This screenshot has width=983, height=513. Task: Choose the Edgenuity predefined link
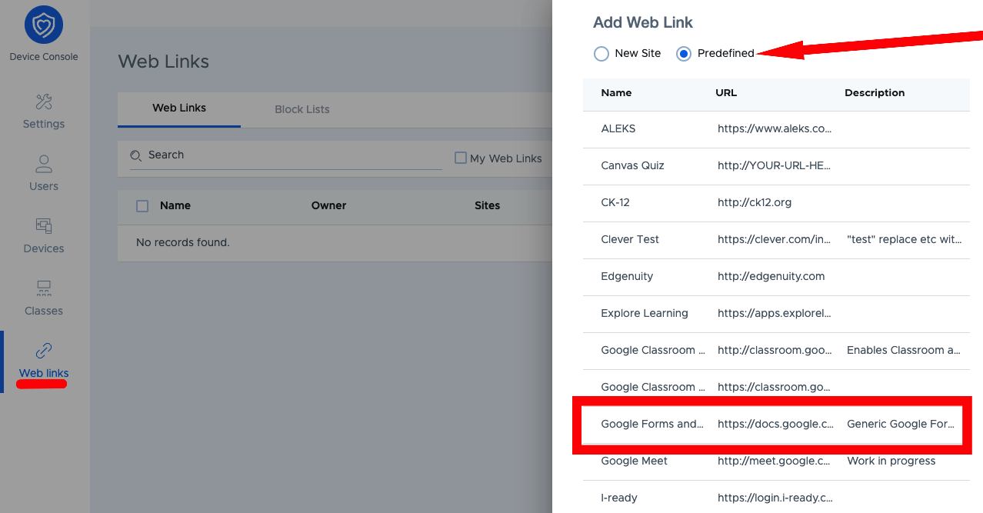click(x=776, y=277)
